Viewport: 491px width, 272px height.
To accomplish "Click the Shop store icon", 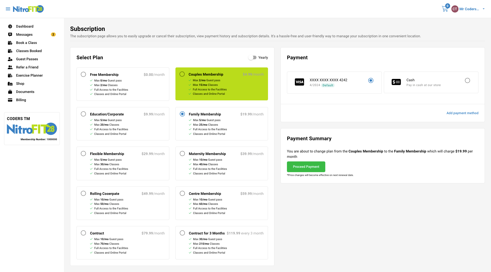I will click(10, 84).
